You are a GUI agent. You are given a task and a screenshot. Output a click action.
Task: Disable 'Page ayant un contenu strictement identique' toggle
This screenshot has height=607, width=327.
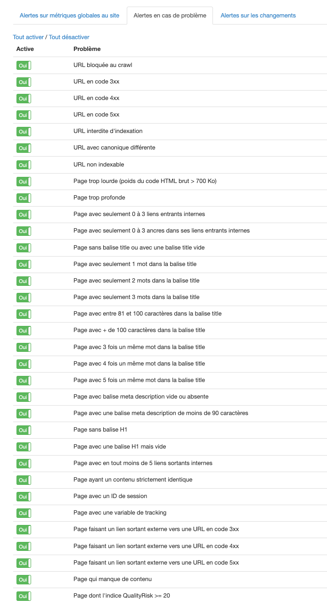pyautogui.click(x=24, y=480)
